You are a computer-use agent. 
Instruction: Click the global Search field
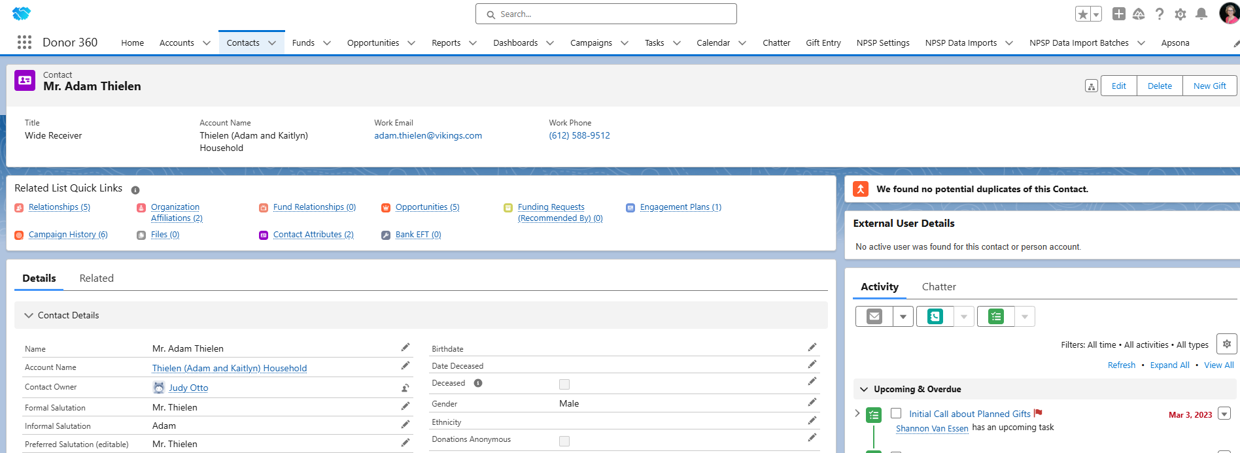click(x=606, y=14)
